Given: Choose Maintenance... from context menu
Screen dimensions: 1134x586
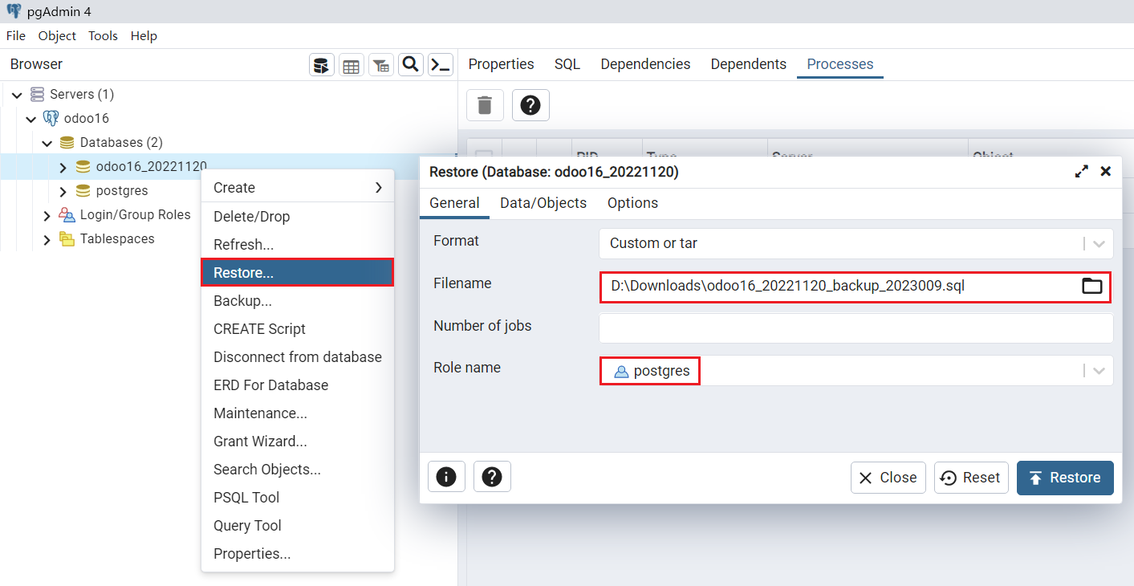Looking at the screenshot, I should click(298, 413).
